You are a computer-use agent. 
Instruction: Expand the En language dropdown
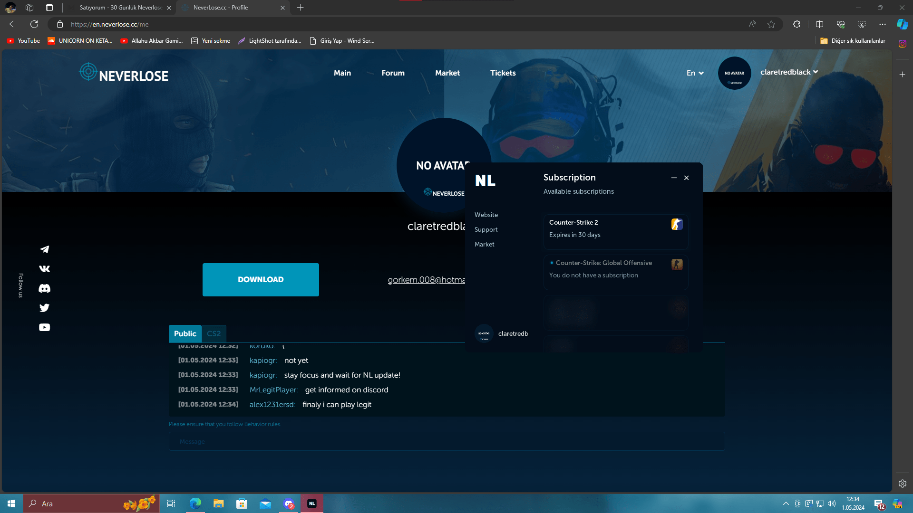point(695,73)
